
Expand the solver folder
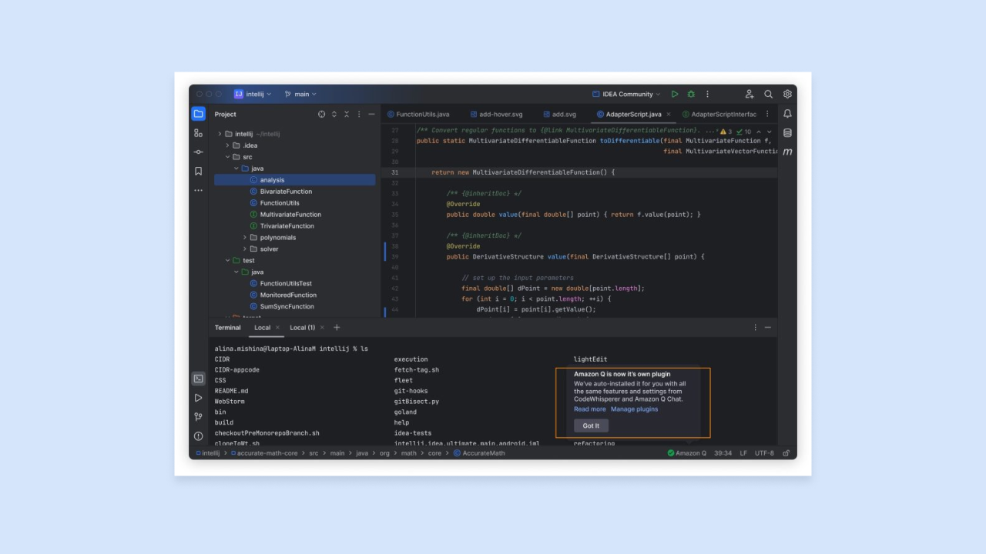coord(245,249)
